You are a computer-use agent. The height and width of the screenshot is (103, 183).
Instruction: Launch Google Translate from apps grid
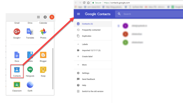click(x=30, y=32)
